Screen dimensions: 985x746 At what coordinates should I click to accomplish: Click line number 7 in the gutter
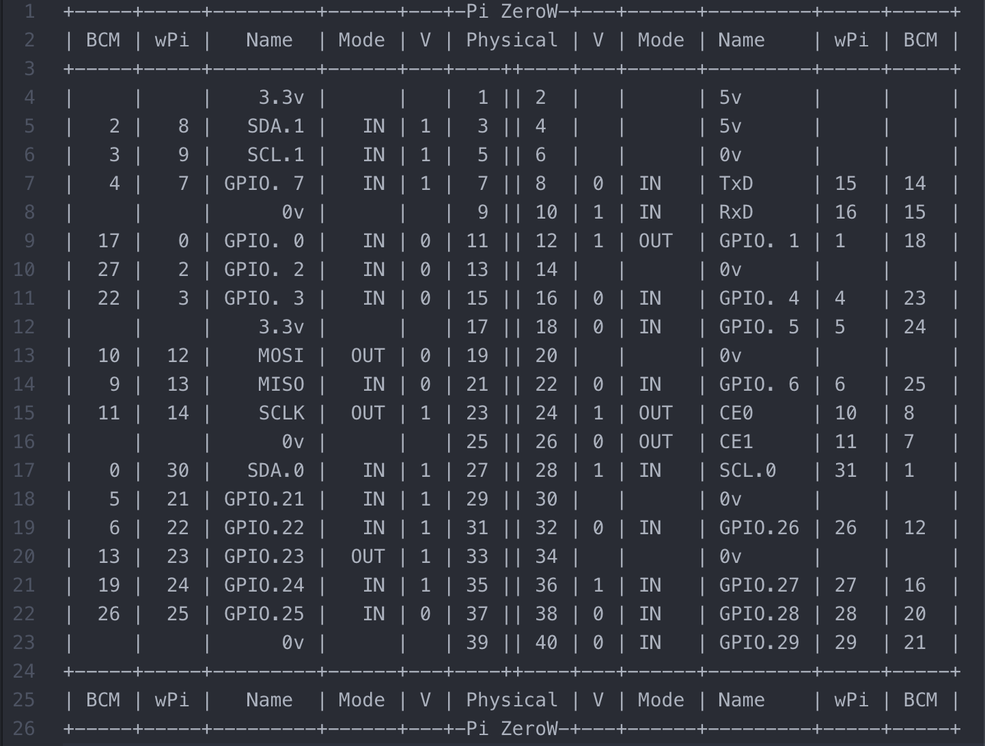29,184
